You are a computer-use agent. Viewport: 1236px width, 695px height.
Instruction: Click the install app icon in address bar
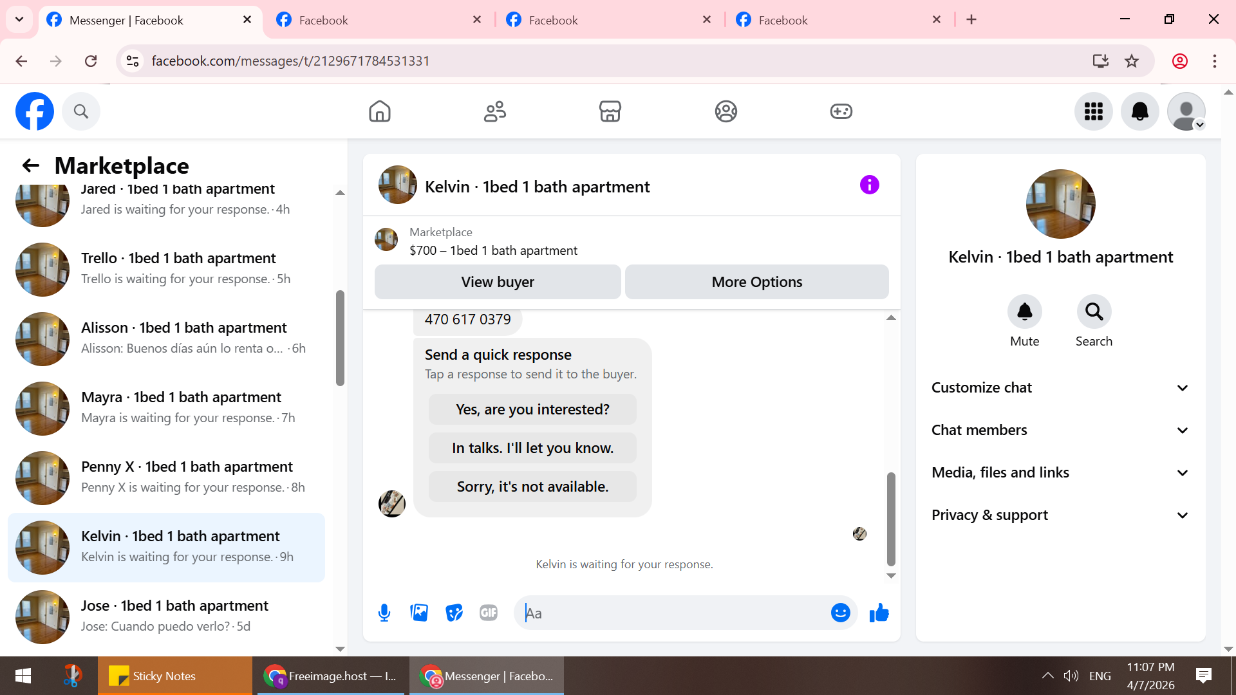1101,61
